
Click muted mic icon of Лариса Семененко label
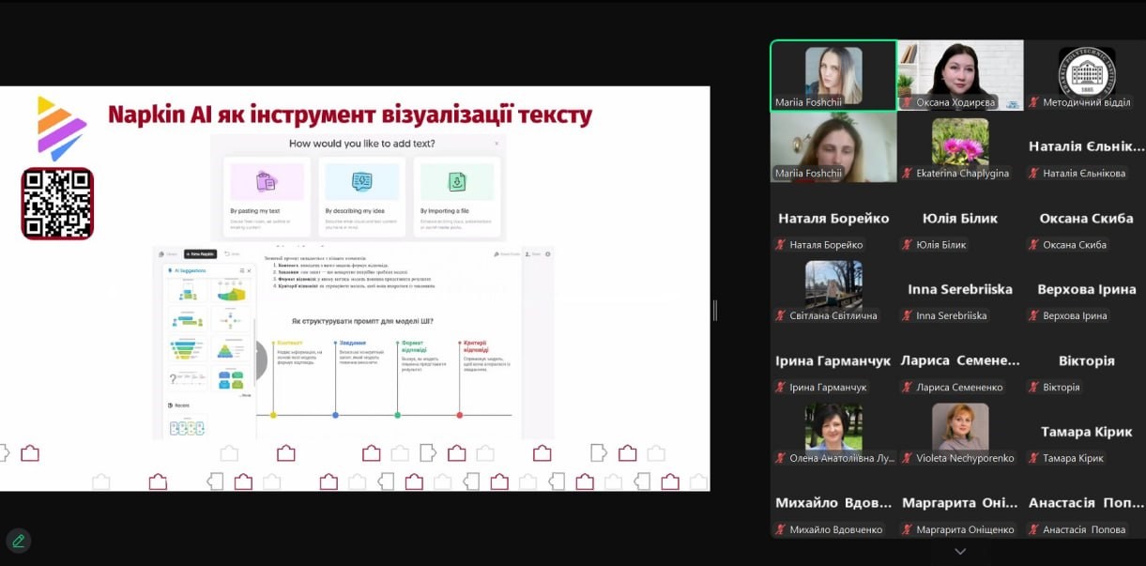[x=908, y=388]
